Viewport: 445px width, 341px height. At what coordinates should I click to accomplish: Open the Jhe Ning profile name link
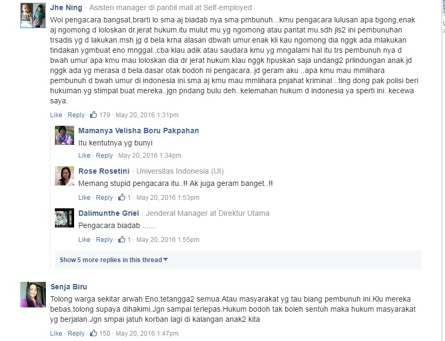(66, 7)
